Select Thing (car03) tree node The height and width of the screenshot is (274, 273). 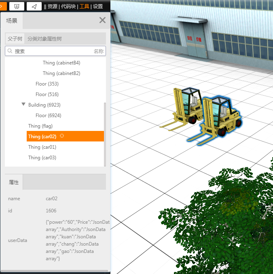42,158
